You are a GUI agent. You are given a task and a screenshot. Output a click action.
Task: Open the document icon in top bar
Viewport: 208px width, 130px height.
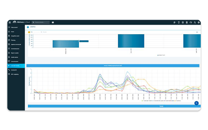pos(183,22)
